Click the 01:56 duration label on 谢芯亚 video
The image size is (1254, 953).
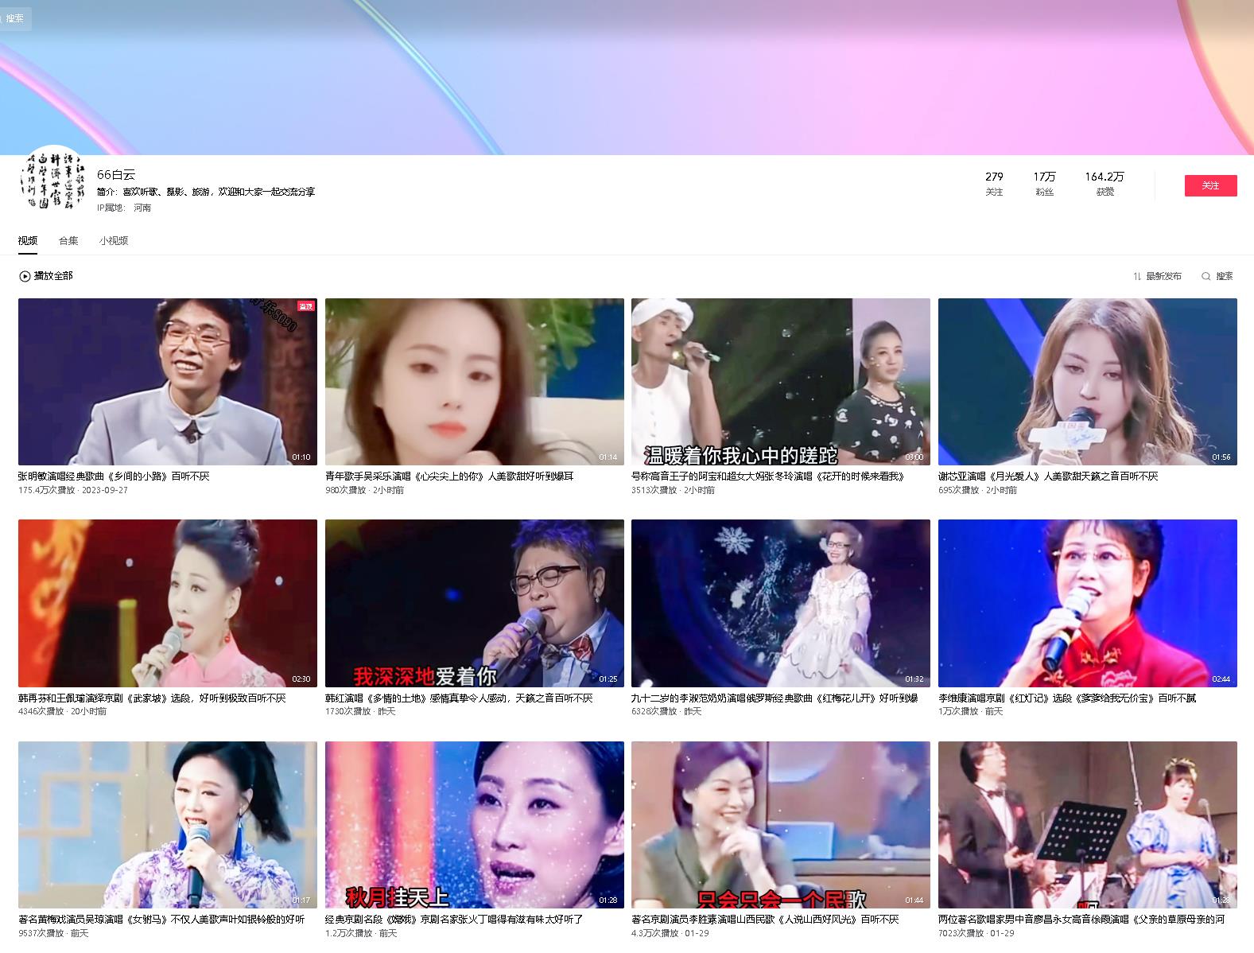coord(1221,457)
